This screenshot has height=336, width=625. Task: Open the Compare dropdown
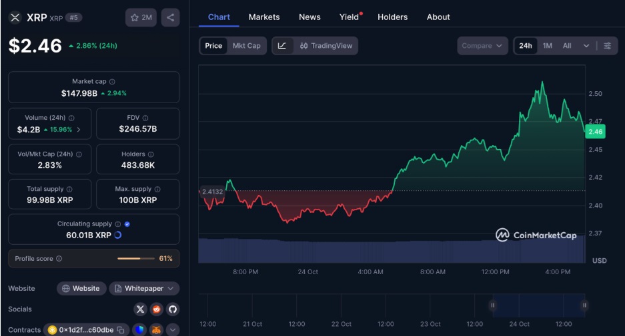tap(482, 46)
